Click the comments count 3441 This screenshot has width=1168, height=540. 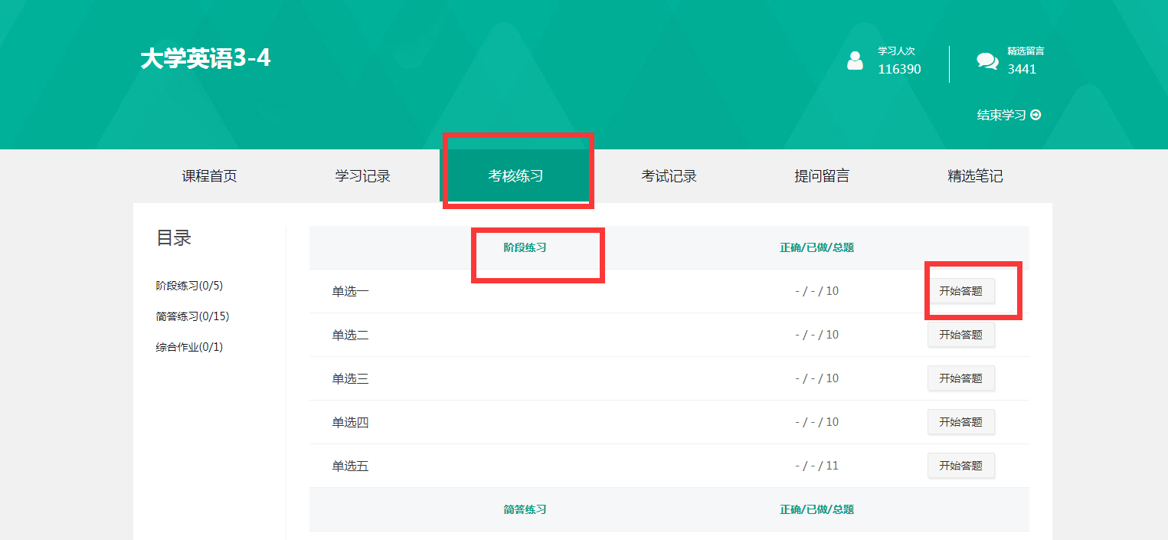tap(1022, 69)
